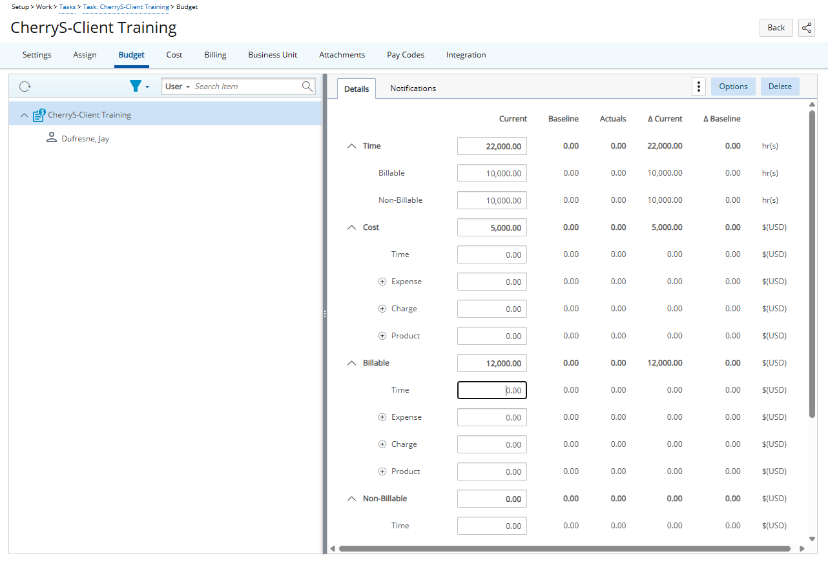Collapse the Billable budget section

352,363
